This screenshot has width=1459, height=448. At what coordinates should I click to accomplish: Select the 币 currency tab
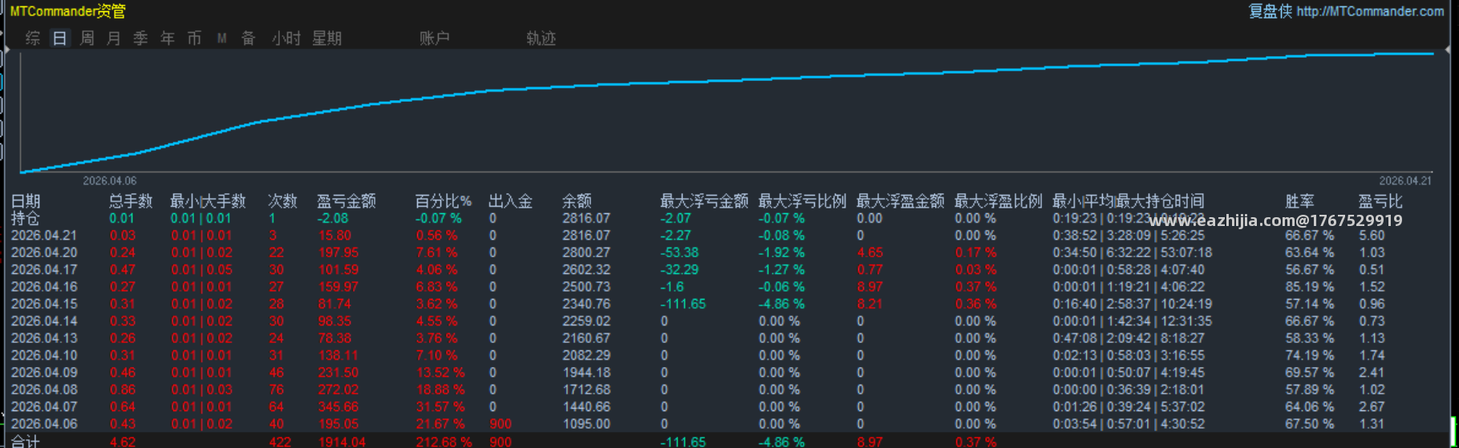[194, 38]
